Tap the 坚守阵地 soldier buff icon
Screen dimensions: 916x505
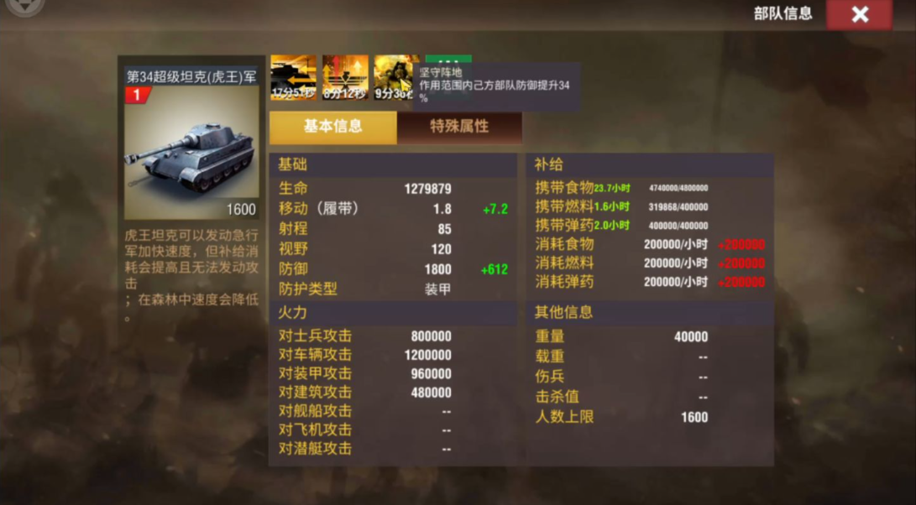[x=395, y=78]
